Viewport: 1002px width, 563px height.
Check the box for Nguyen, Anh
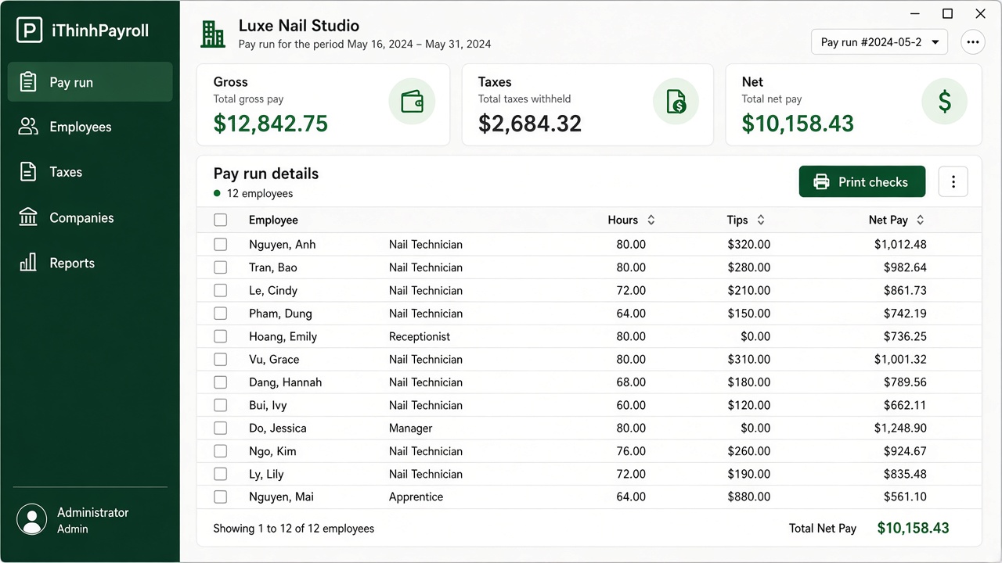coord(221,245)
